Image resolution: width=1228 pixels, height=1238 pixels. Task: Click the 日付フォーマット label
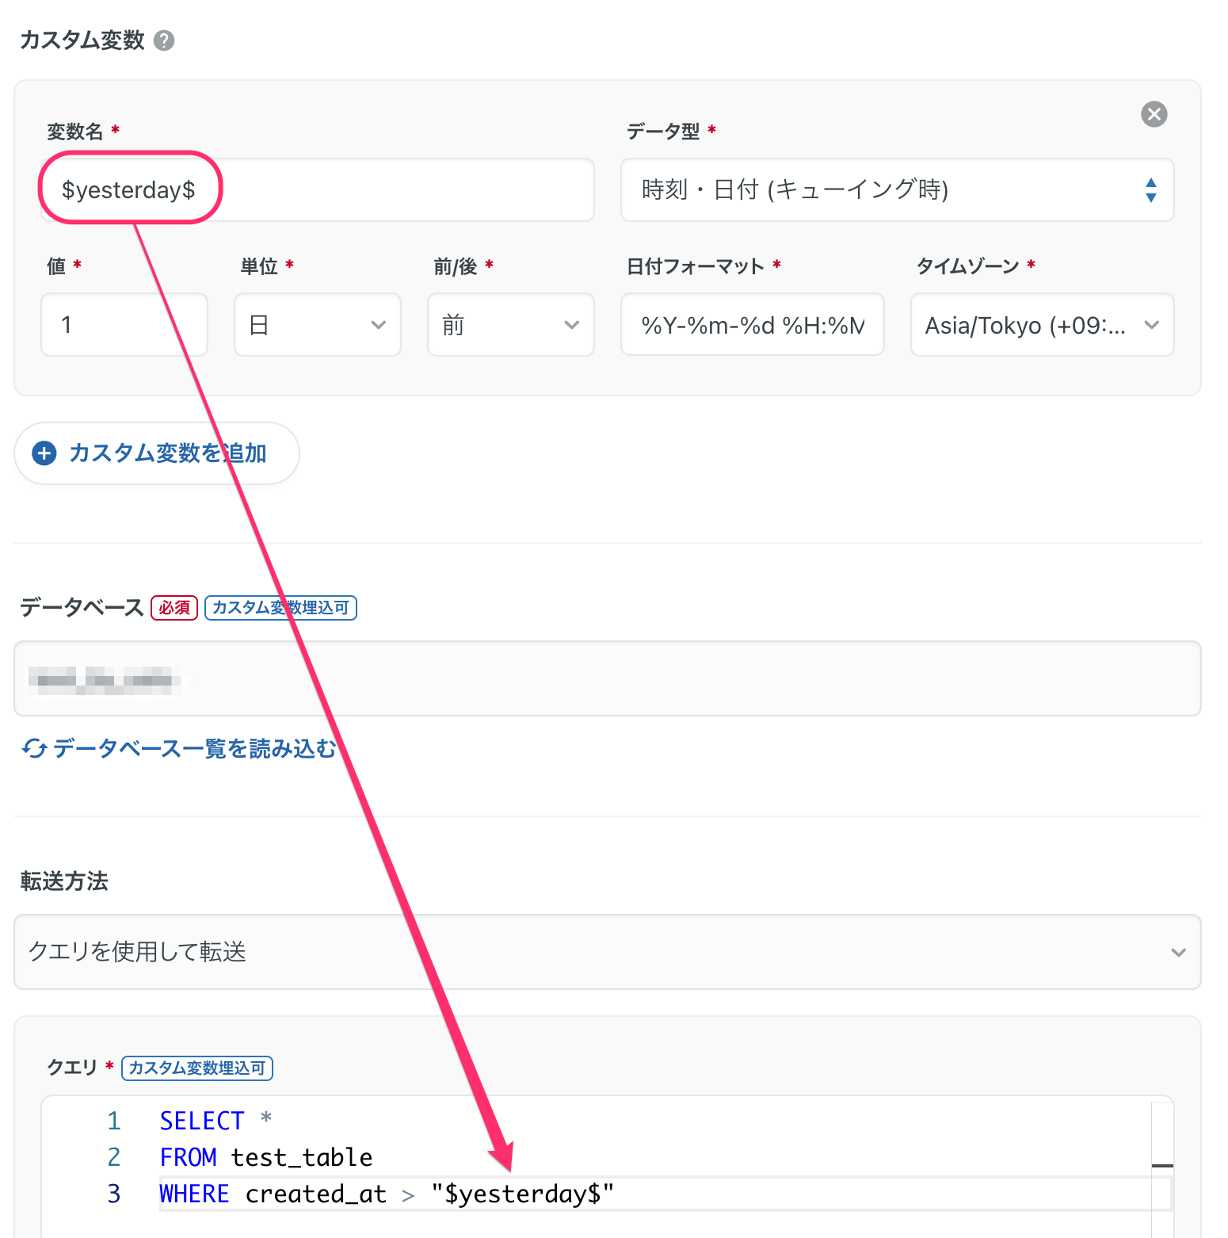695,266
